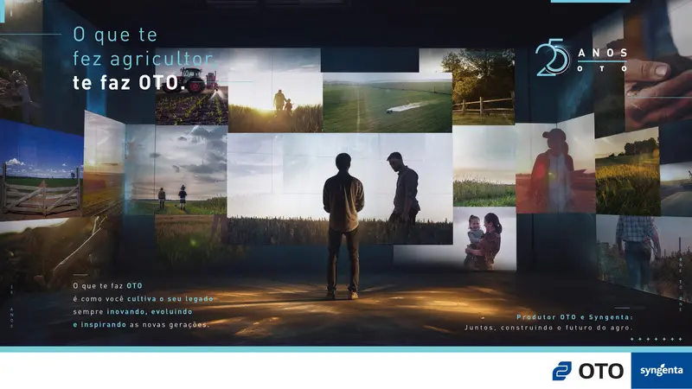Click 'Juntos, construindo o futuro do agro.'

tap(548, 328)
